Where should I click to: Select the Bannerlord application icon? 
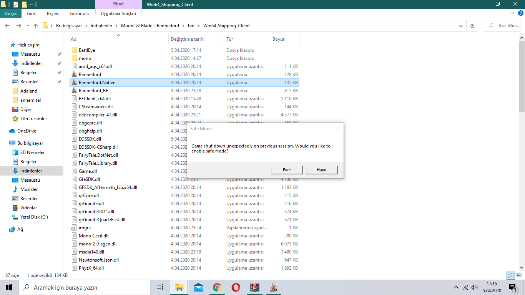75,75
